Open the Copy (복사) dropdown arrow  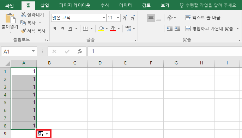(x=40, y=23)
